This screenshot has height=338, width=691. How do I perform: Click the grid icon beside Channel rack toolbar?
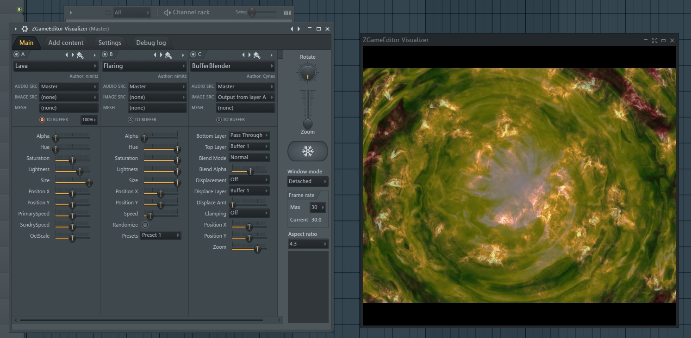(287, 12)
